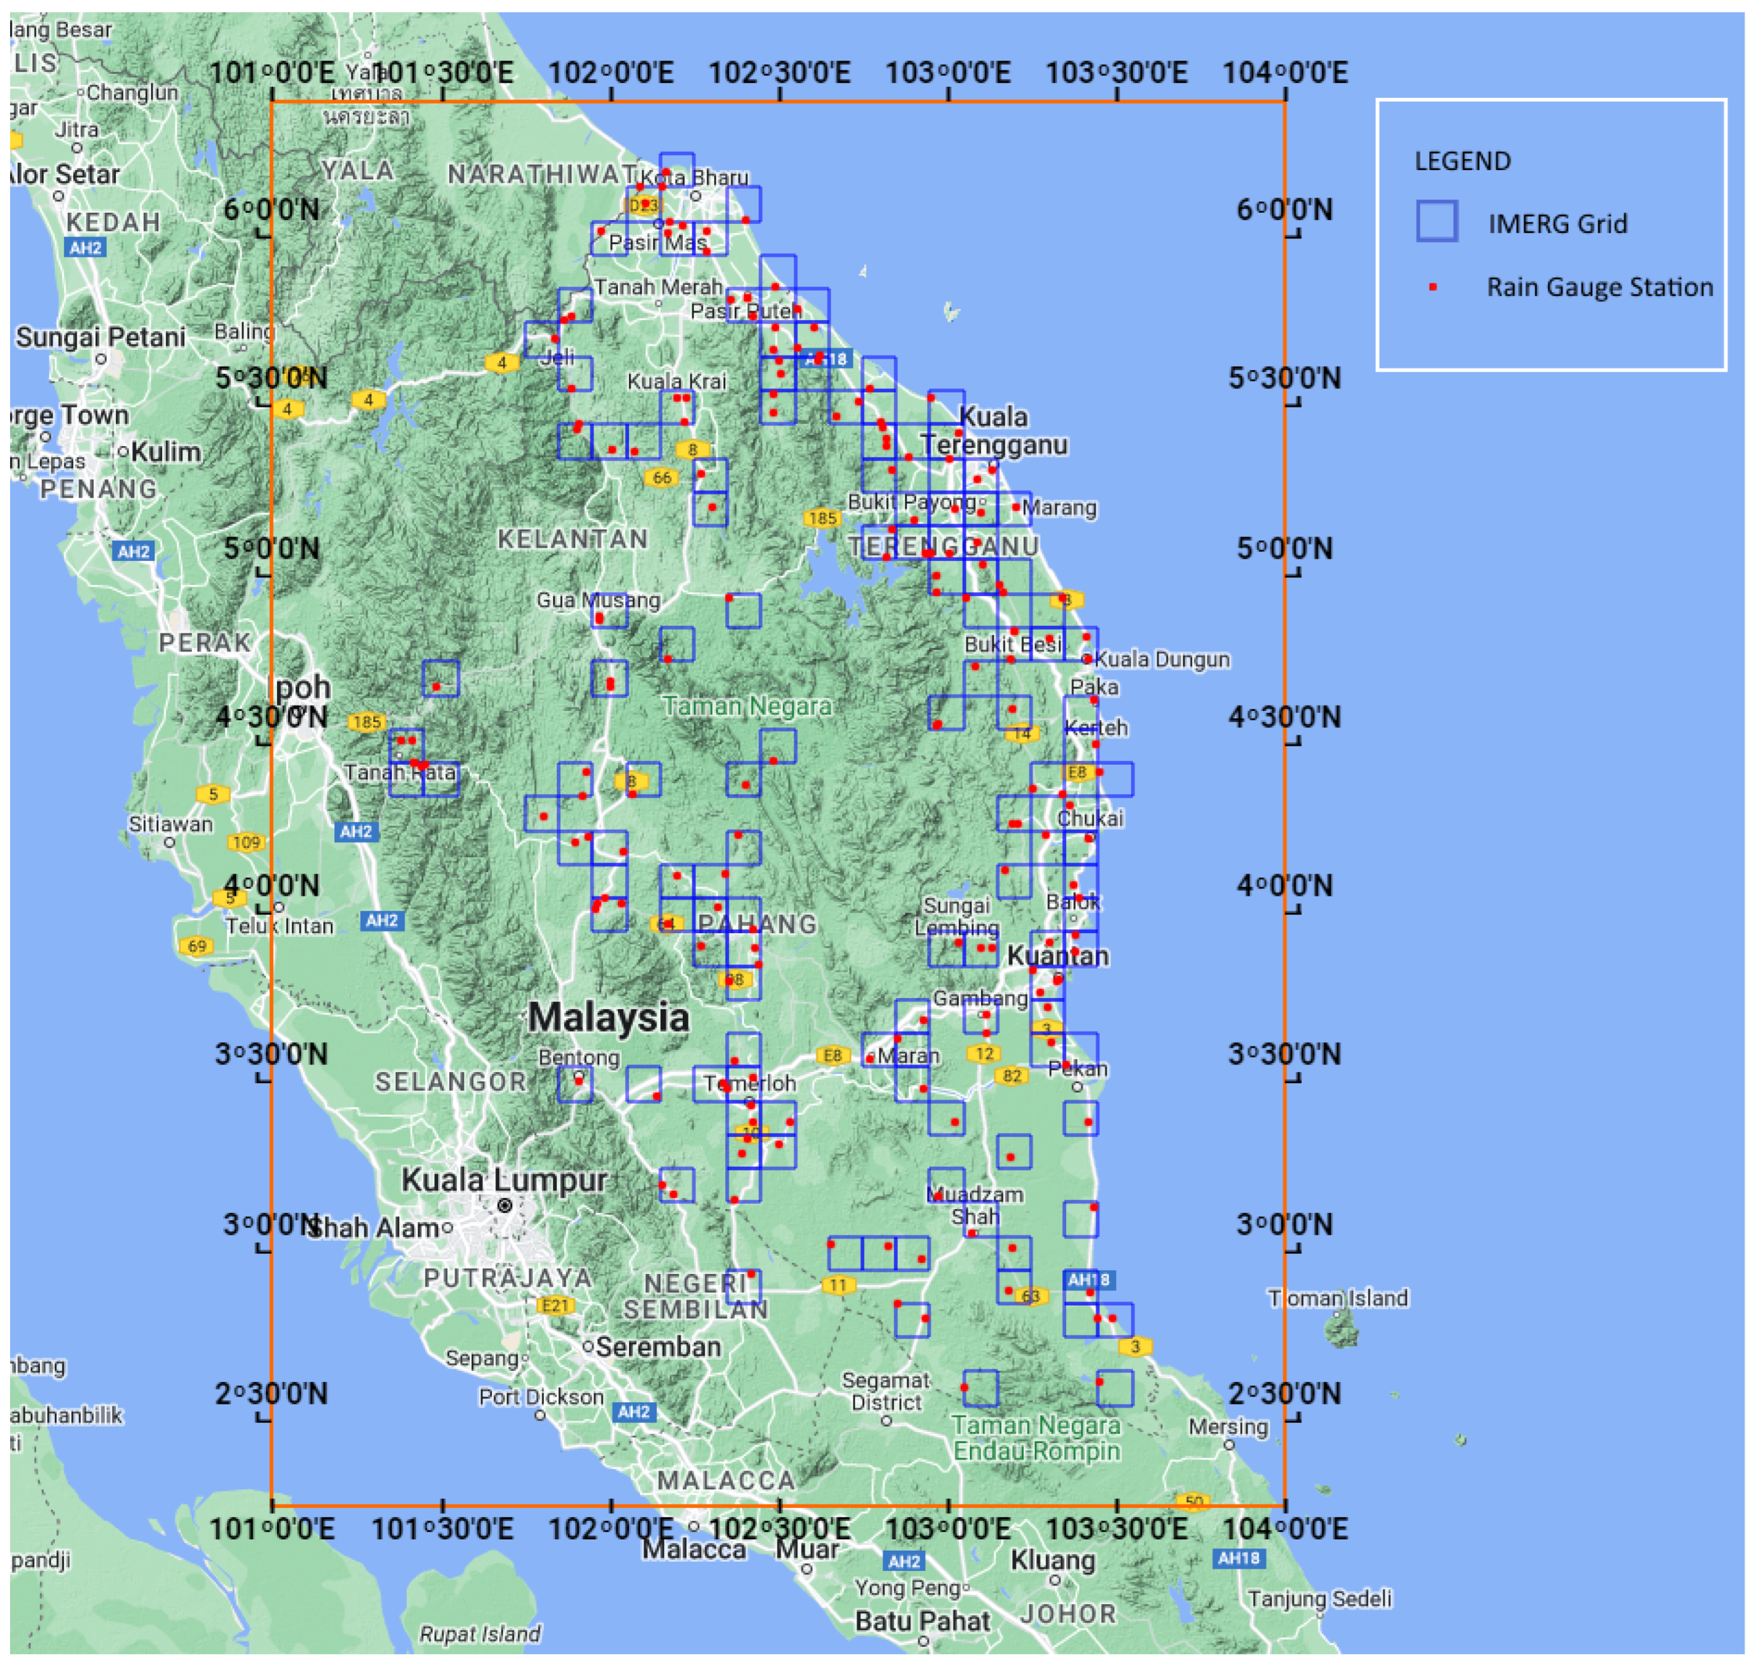Click the IMERG Grid square legend icon
This screenshot has height=1667, width=1760.
click(1436, 221)
